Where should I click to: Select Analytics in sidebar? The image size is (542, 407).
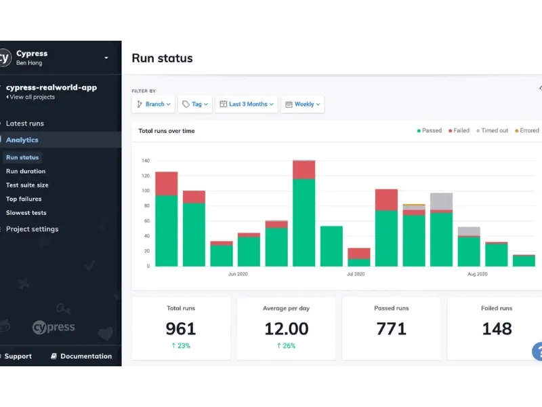coord(22,140)
